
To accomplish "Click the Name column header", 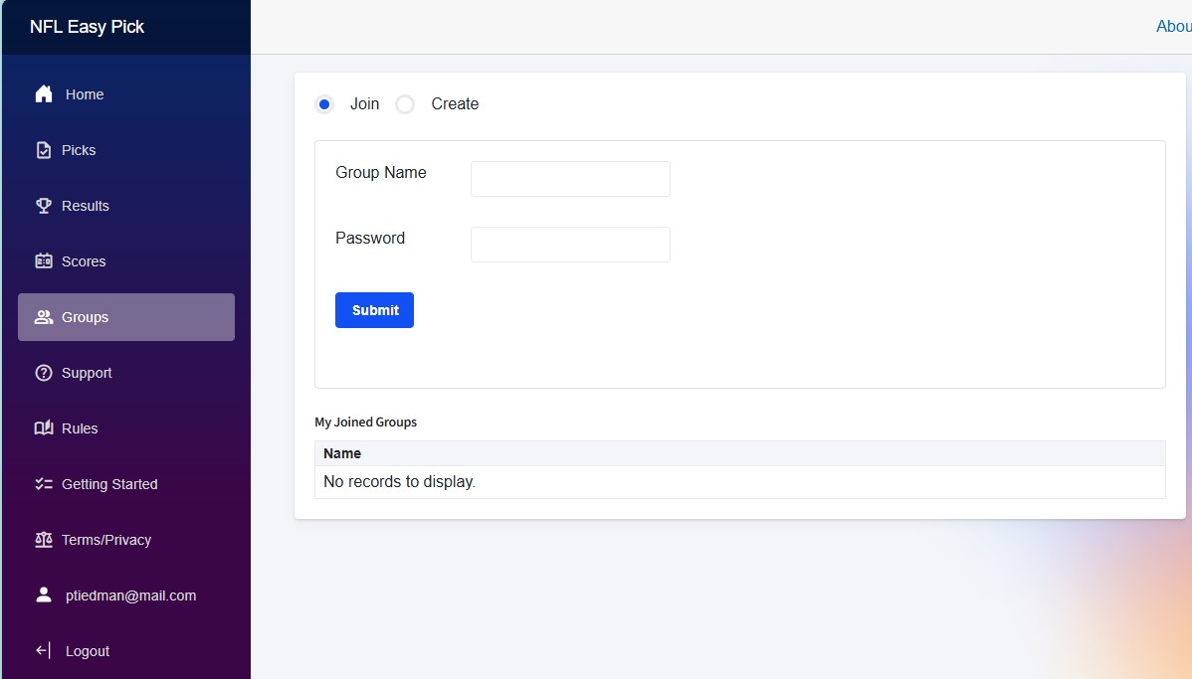I will click(342, 453).
